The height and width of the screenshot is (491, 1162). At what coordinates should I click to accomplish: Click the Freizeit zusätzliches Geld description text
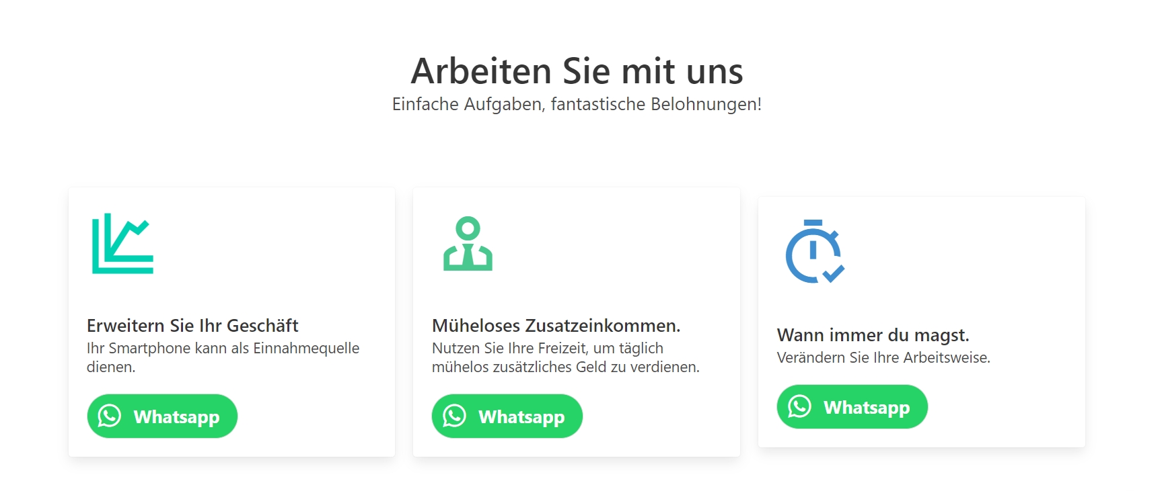coord(566,357)
